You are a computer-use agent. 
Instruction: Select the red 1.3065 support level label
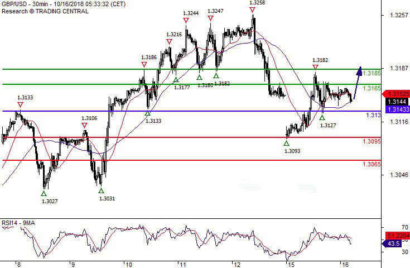pos(372,164)
